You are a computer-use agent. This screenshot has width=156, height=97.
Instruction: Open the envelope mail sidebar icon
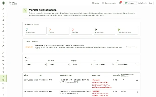[3, 60]
